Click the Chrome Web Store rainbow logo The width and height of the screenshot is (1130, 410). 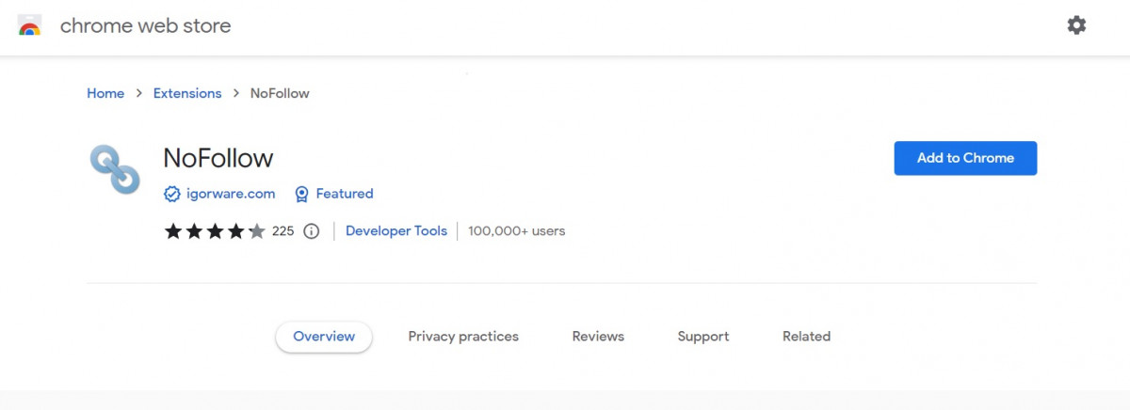pos(29,26)
